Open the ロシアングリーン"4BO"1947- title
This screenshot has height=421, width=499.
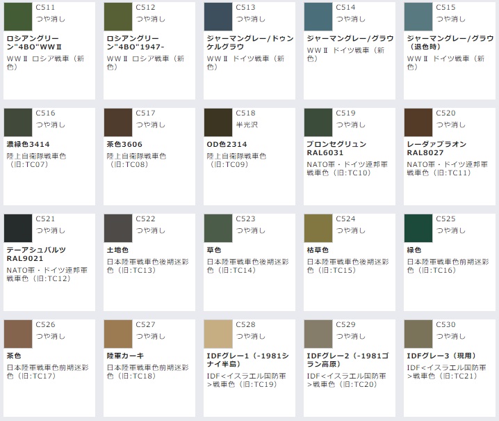(x=136, y=42)
